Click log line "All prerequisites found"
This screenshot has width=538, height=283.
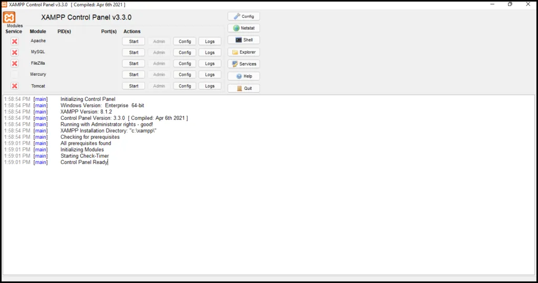pyautogui.click(x=86, y=143)
